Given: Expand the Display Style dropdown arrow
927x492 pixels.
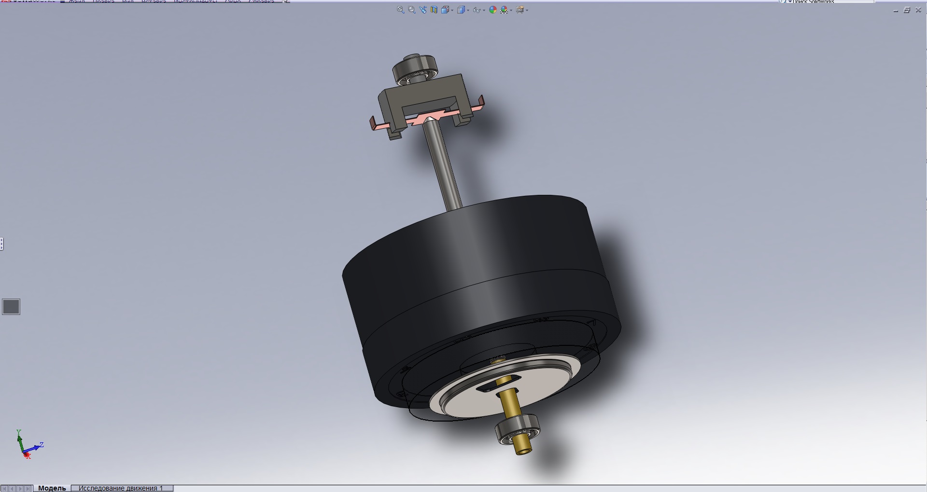Looking at the screenshot, I should pos(468,10).
